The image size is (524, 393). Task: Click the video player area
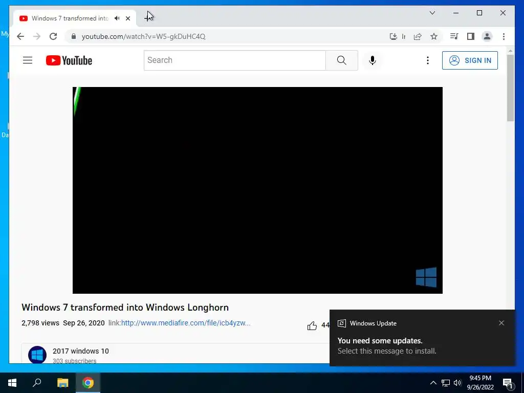(257, 190)
